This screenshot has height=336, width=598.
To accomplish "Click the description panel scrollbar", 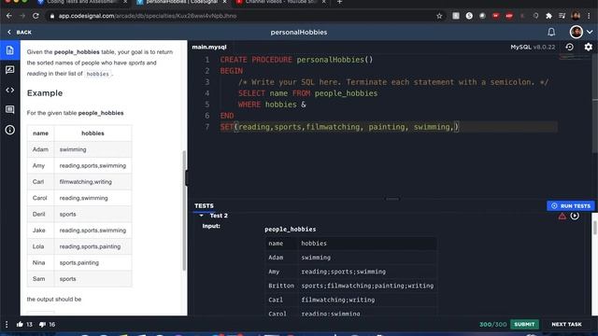I will [x=184, y=210].
